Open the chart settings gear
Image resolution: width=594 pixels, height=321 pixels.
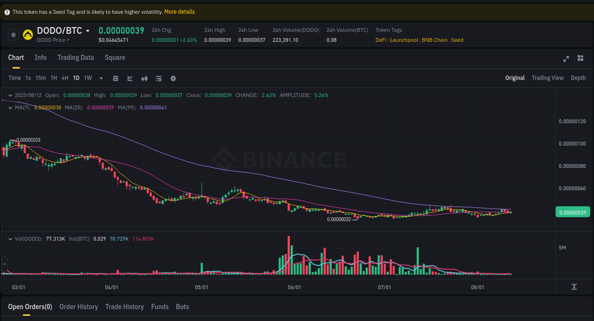(173, 78)
